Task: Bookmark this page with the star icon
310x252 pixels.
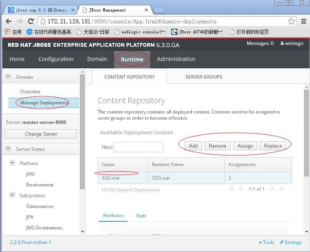Action: click(291, 21)
